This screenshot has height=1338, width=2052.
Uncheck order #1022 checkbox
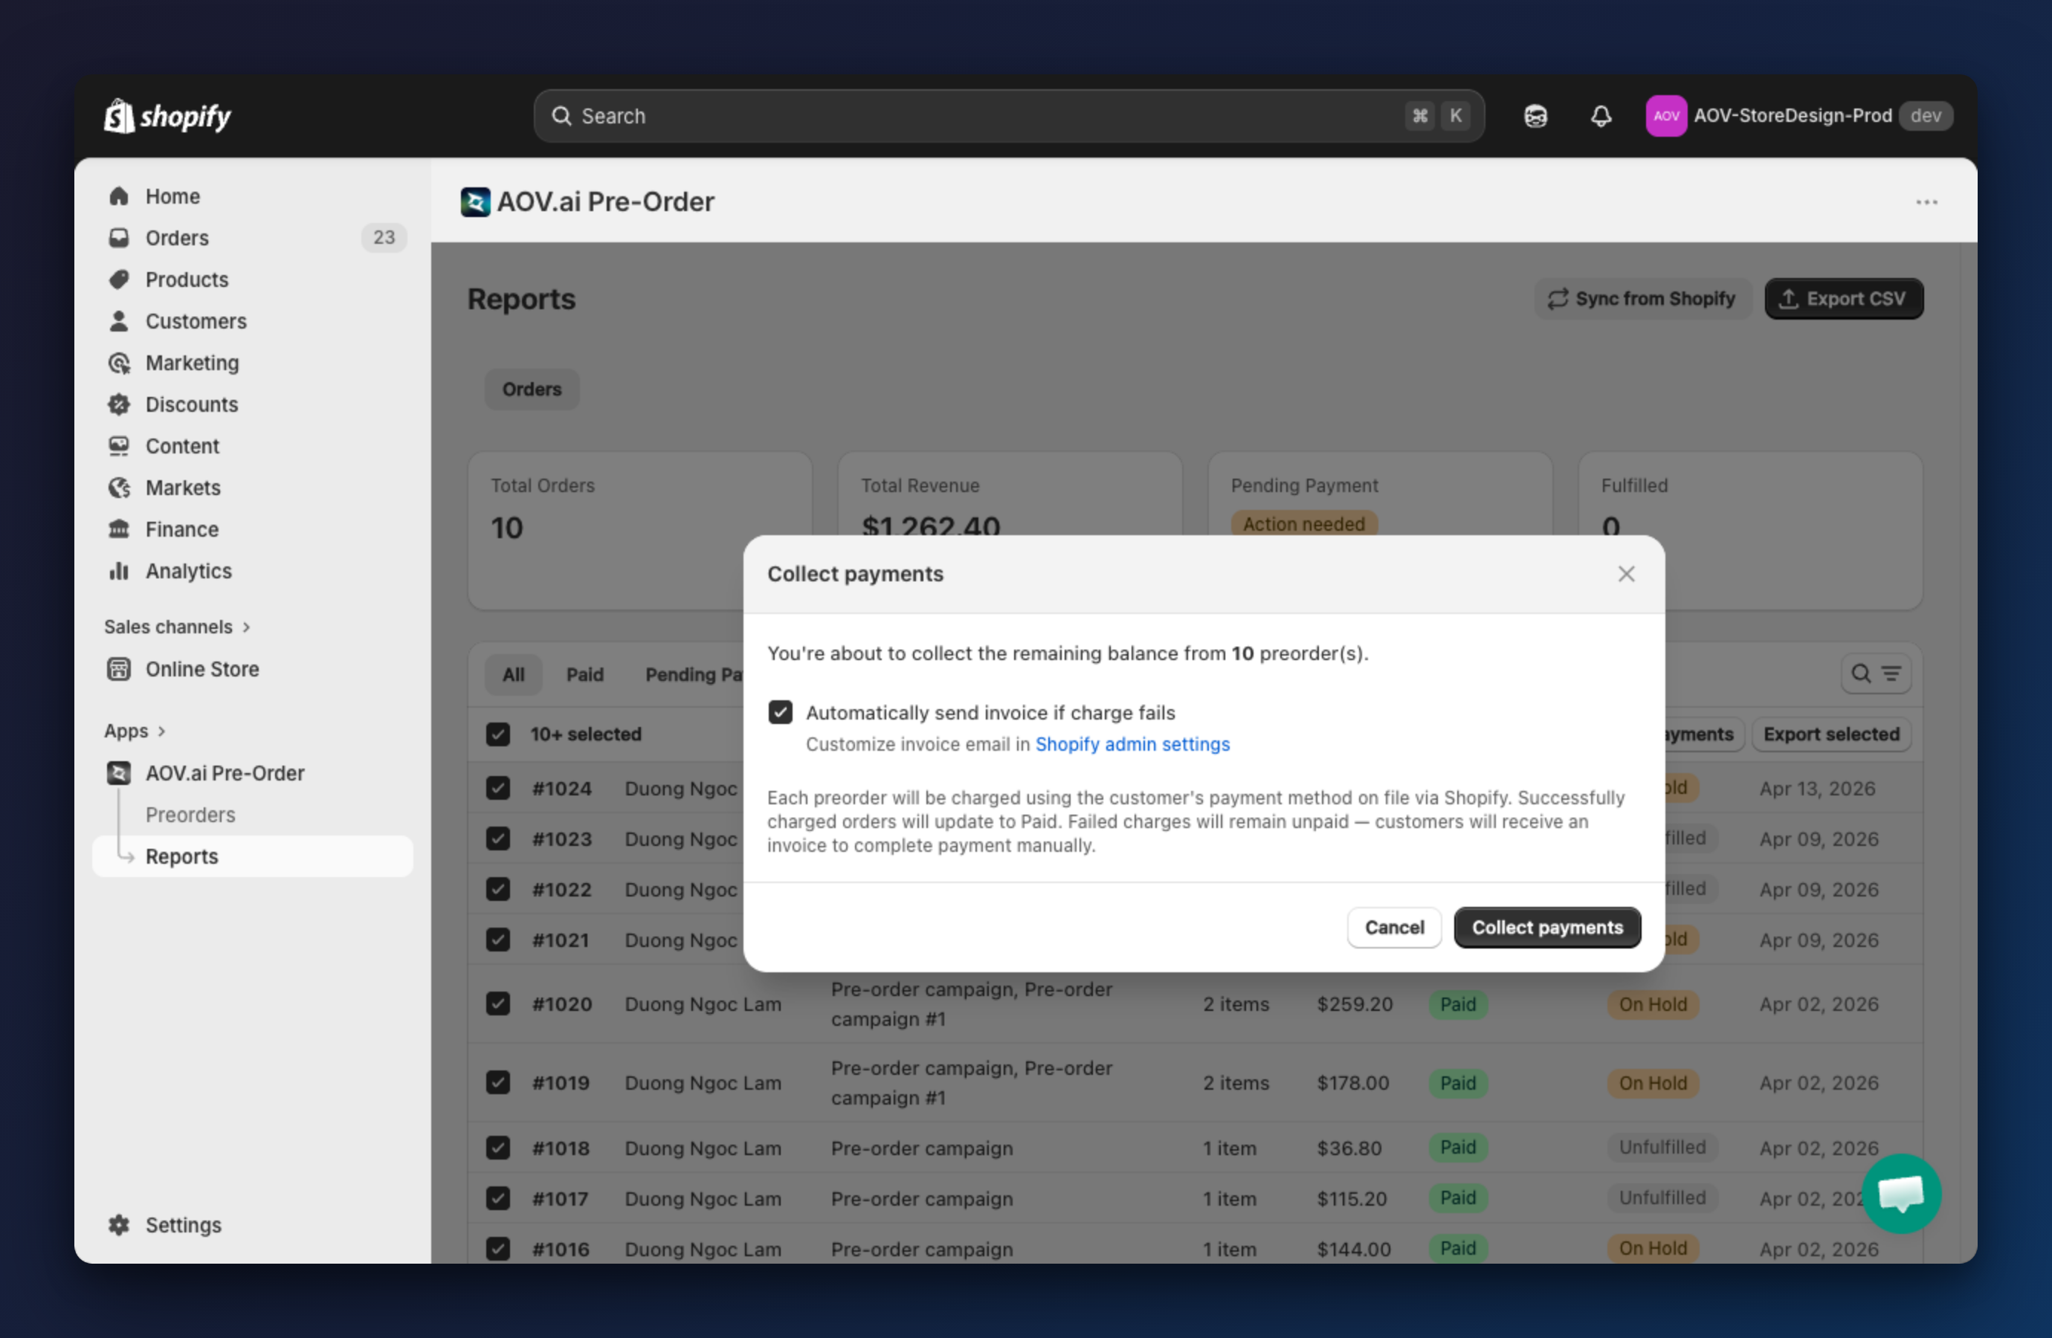click(497, 889)
